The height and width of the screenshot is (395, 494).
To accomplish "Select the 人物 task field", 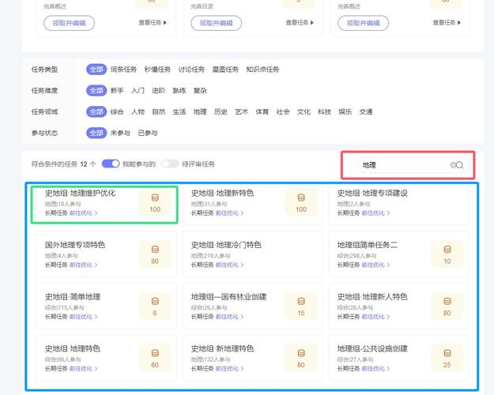I will (x=138, y=112).
